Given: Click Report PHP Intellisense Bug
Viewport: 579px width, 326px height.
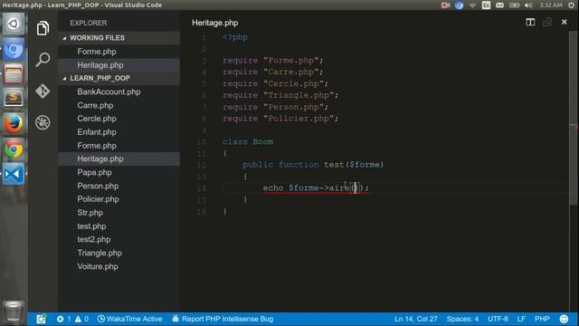Looking at the screenshot, I should pyautogui.click(x=223, y=319).
